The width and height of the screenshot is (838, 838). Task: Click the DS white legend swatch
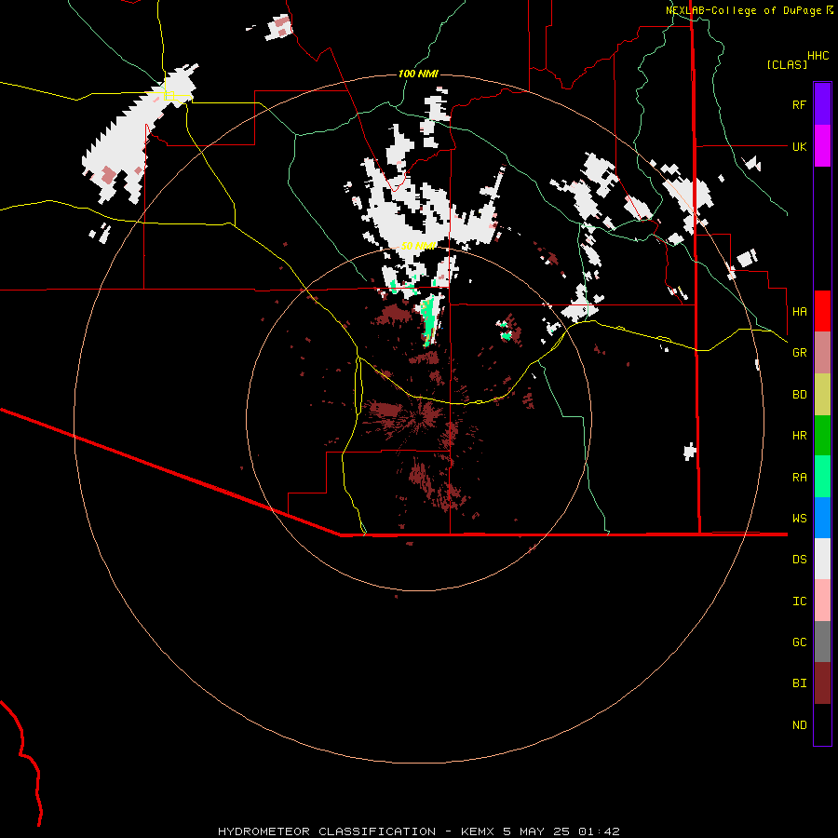click(x=822, y=559)
